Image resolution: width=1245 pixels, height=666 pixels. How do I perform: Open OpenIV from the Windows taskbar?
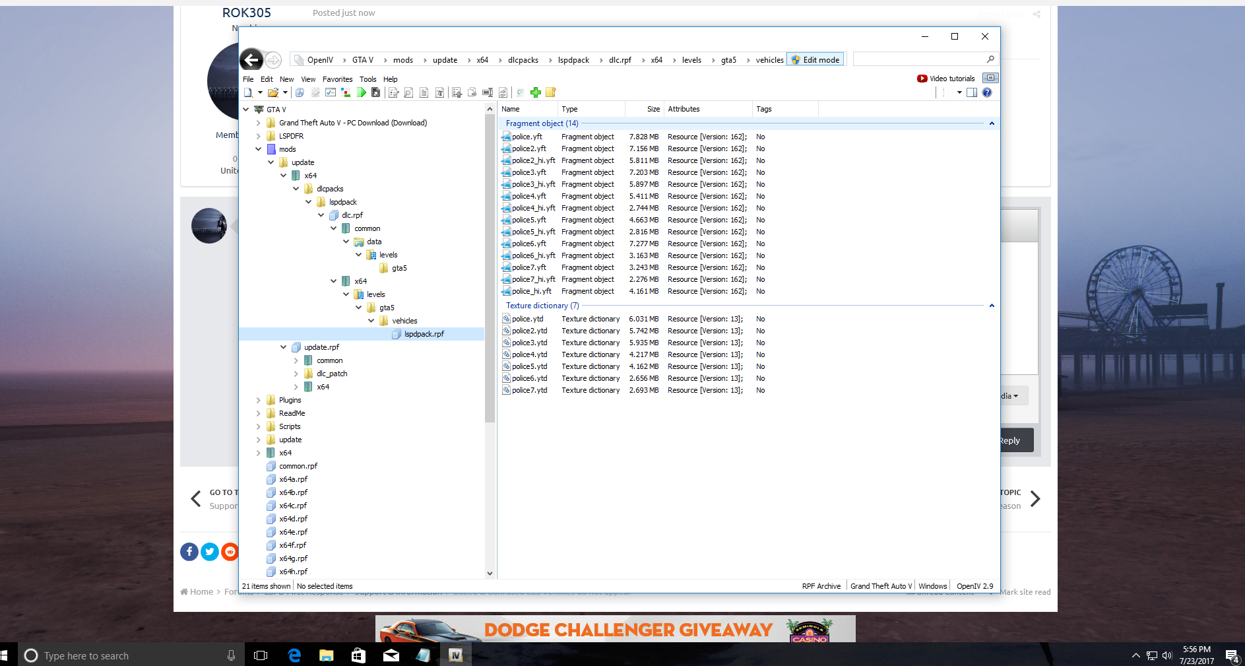(455, 655)
